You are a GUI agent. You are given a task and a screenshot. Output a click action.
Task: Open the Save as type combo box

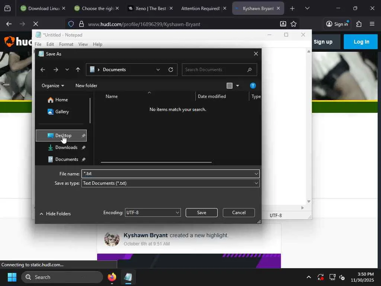[170, 183]
